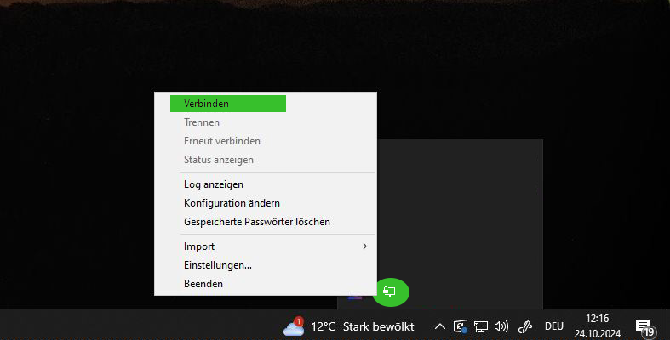Open the clock showing 12:16 and date
Image resolution: width=670 pixels, height=340 pixels.
[x=597, y=326]
